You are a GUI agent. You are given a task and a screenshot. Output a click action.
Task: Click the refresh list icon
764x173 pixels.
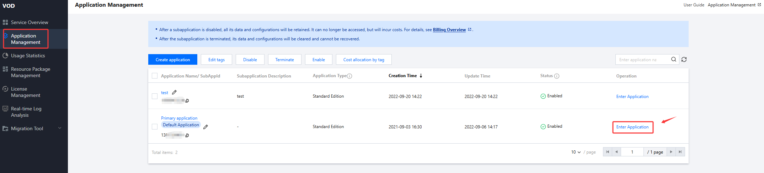tap(684, 59)
